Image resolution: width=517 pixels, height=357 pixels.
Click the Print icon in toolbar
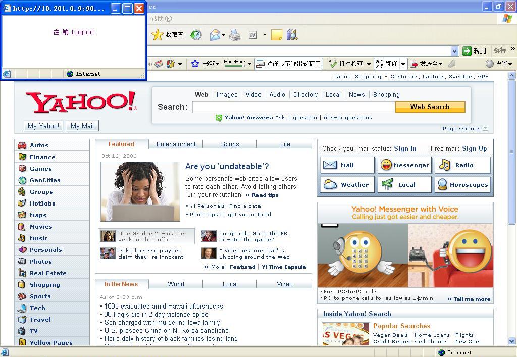(235, 35)
